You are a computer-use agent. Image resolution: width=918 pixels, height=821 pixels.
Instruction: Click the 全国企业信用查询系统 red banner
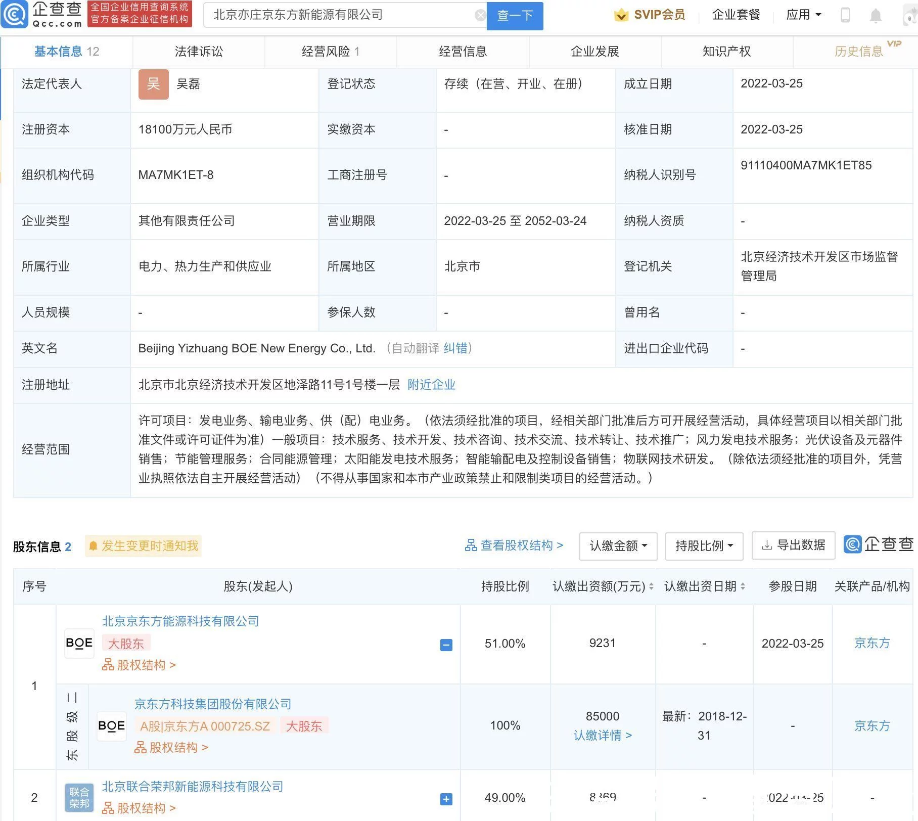pos(140,14)
